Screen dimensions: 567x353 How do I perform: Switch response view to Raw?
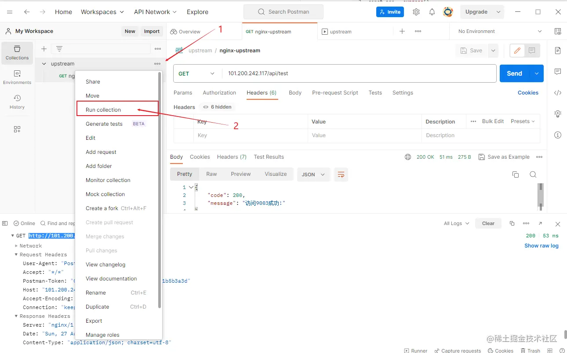(x=211, y=174)
